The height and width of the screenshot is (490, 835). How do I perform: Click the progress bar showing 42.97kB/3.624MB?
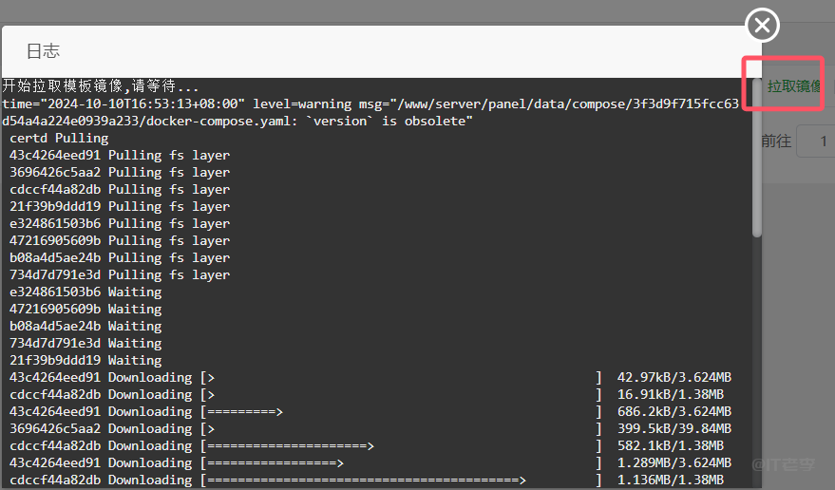[x=400, y=377]
